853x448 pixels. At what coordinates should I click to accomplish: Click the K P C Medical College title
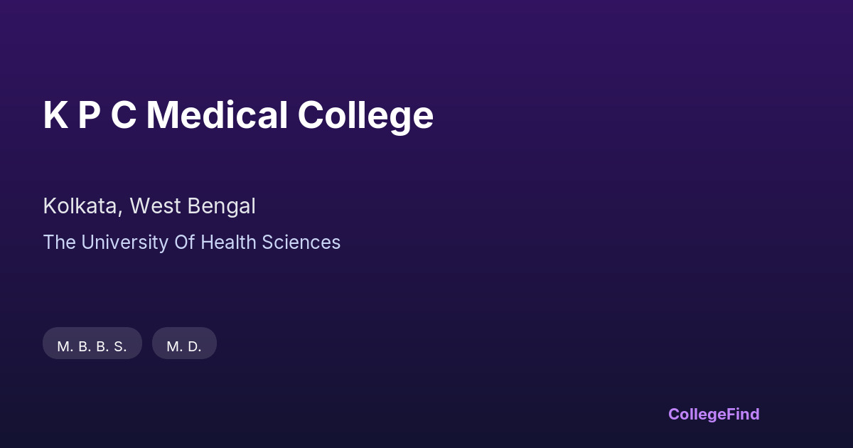point(238,115)
